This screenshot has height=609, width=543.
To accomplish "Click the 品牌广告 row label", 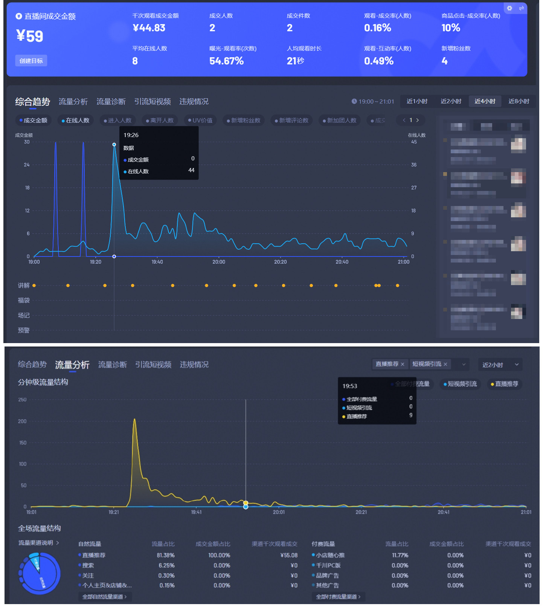I will (x=327, y=575).
